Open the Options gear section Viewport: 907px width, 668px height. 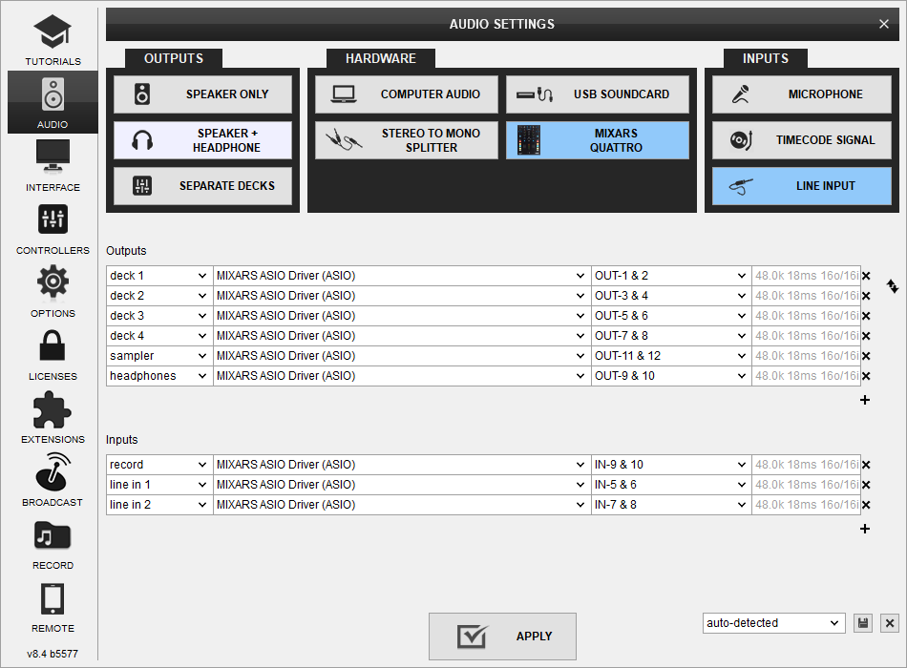coord(53,290)
